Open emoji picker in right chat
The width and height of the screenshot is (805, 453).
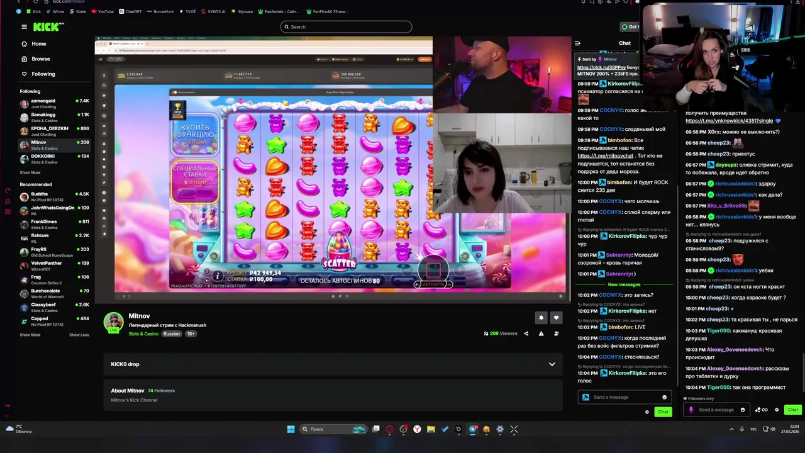pos(743,410)
